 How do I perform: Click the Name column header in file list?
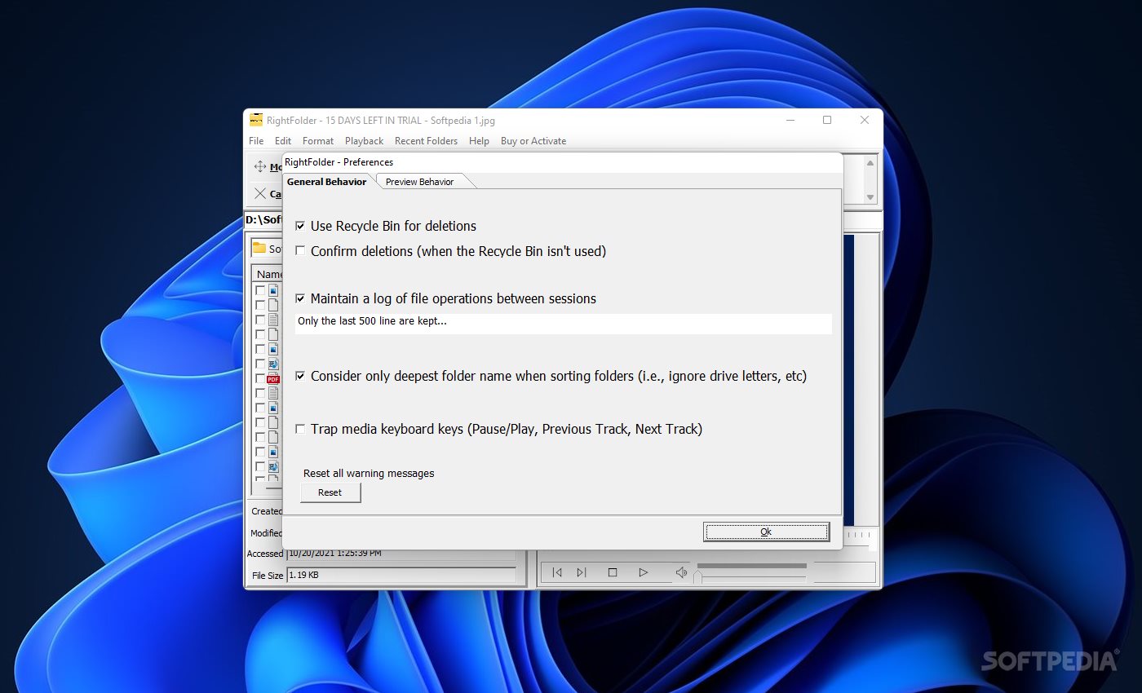(x=267, y=274)
